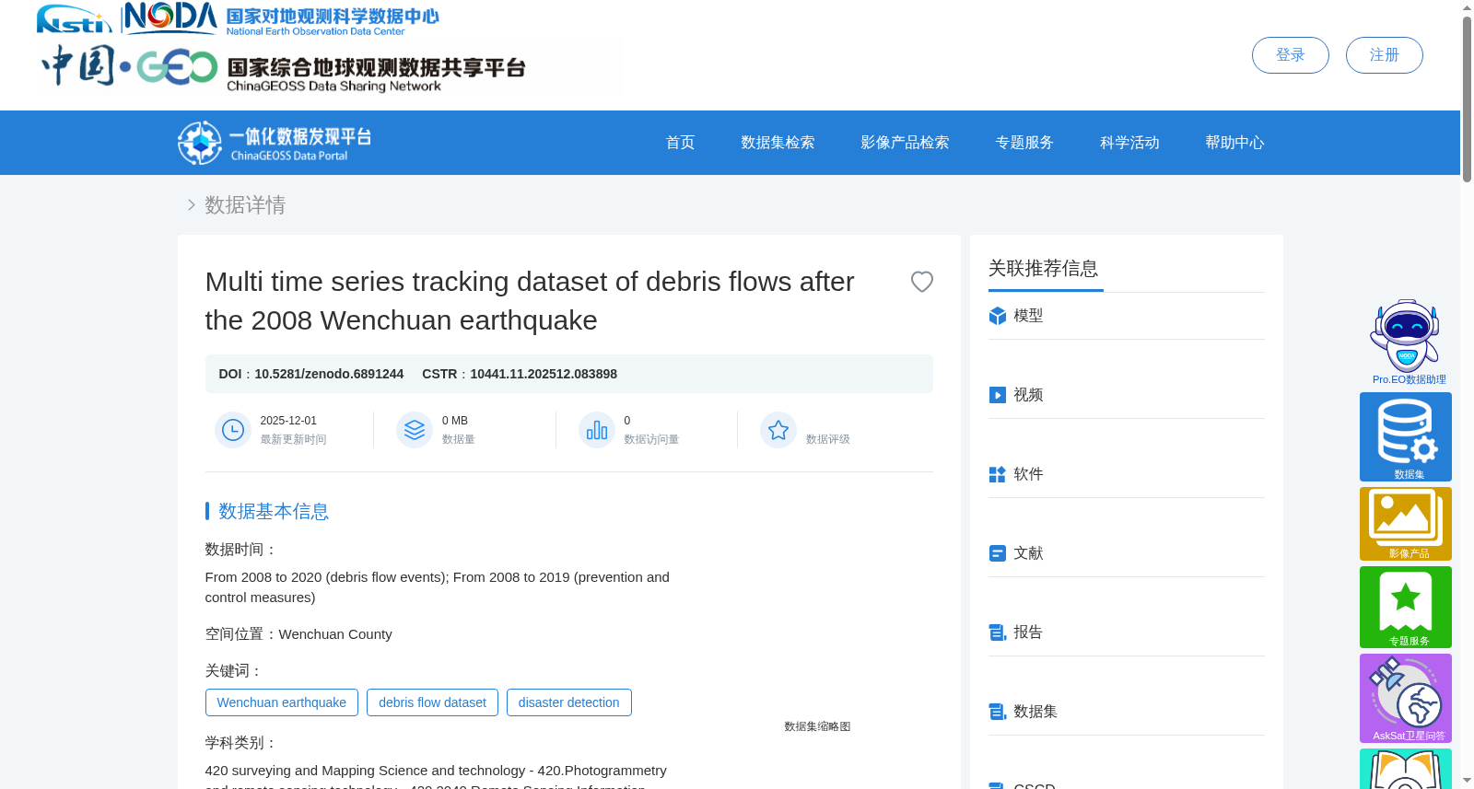
Task: Click the 数据集缩略图 thumbnail placeholder
Action: tap(817, 726)
